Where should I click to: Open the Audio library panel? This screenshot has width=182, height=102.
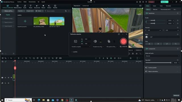point(25,7)
